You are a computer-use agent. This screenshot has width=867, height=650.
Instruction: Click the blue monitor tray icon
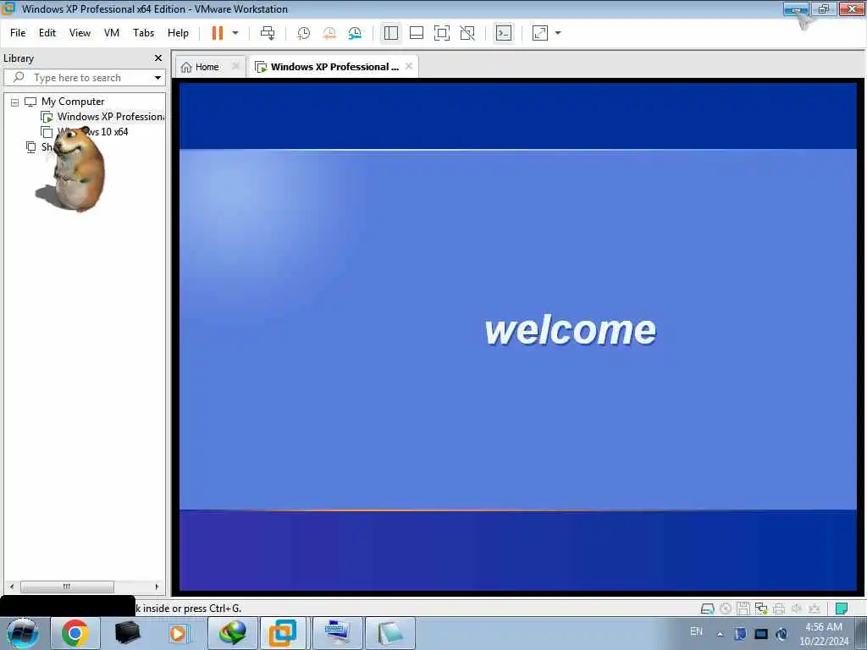pyautogui.click(x=761, y=634)
